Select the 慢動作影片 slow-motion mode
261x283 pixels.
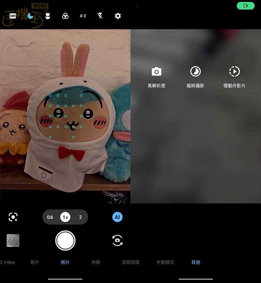tap(234, 77)
